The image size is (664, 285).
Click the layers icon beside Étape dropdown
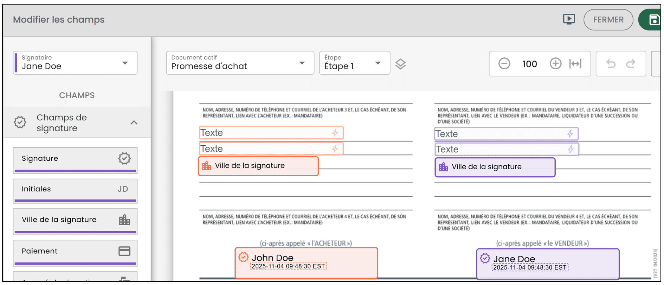[400, 64]
